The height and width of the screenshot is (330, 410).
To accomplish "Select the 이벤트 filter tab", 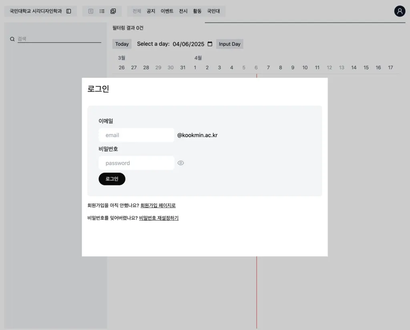I will tap(167, 11).
